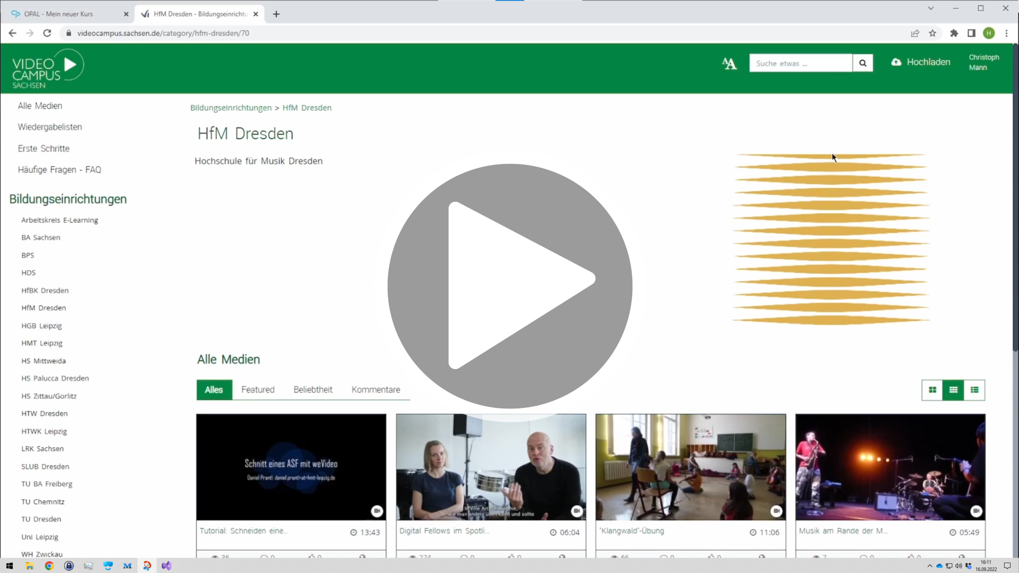Open HTW Dresden category

[x=45, y=414]
